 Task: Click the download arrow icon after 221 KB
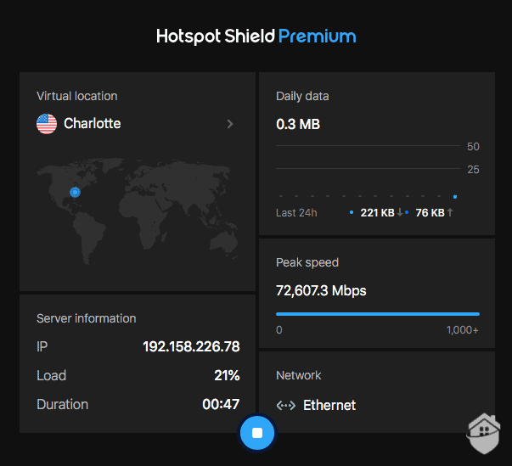[x=400, y=212]
